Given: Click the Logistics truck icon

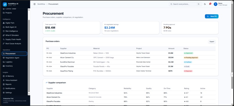Looking at the screenshot, I should (x=4, y=62).
